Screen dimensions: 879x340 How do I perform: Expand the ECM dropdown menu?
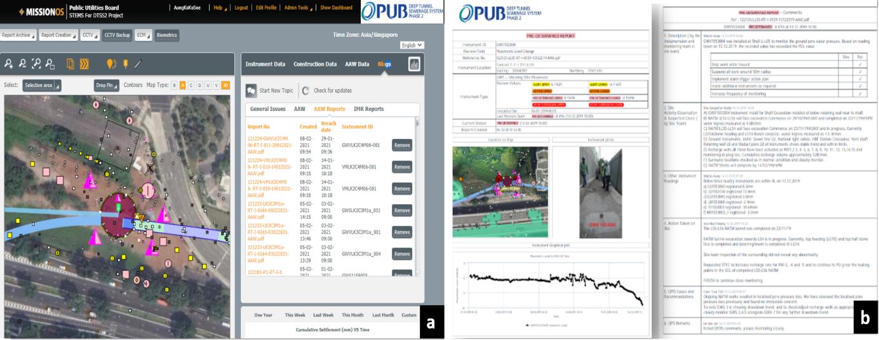145,36
